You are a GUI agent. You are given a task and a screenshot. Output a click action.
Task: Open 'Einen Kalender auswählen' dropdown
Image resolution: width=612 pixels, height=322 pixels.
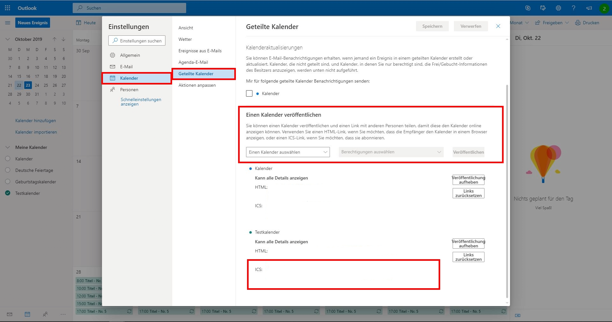click(x=288, y=152)
